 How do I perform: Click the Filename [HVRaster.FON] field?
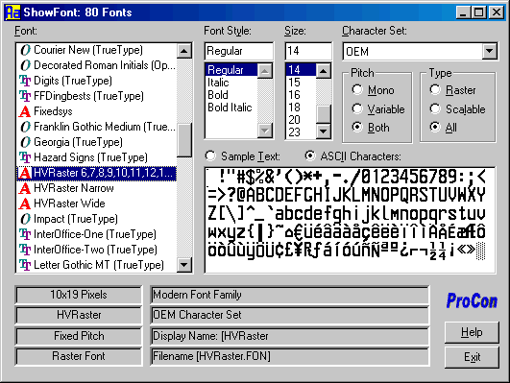pyautogui.click(x=290, y=356)
